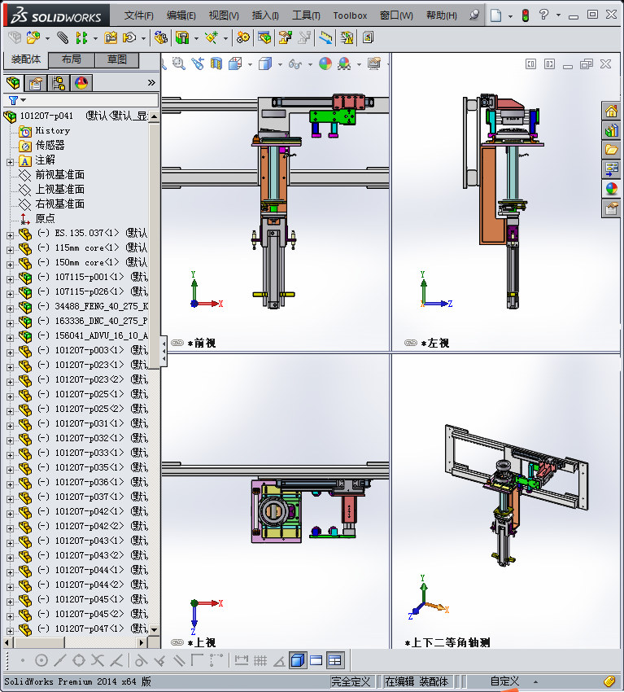
Task: Toggle grid snap in bottom toolbar
Action: pos(260,660)
